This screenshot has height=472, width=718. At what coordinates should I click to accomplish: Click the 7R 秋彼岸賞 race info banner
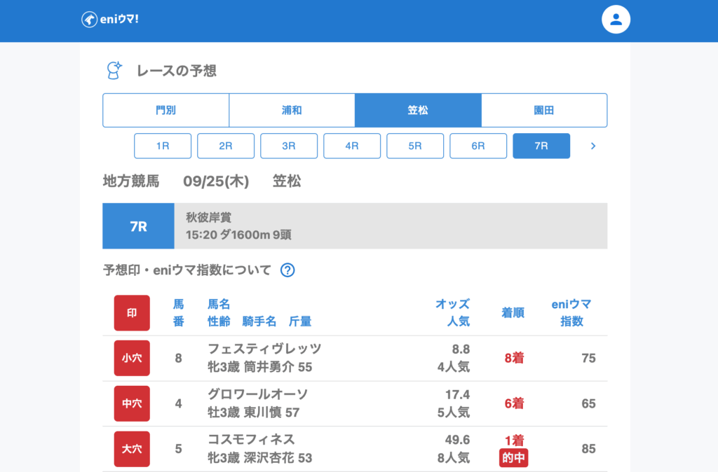355,226
